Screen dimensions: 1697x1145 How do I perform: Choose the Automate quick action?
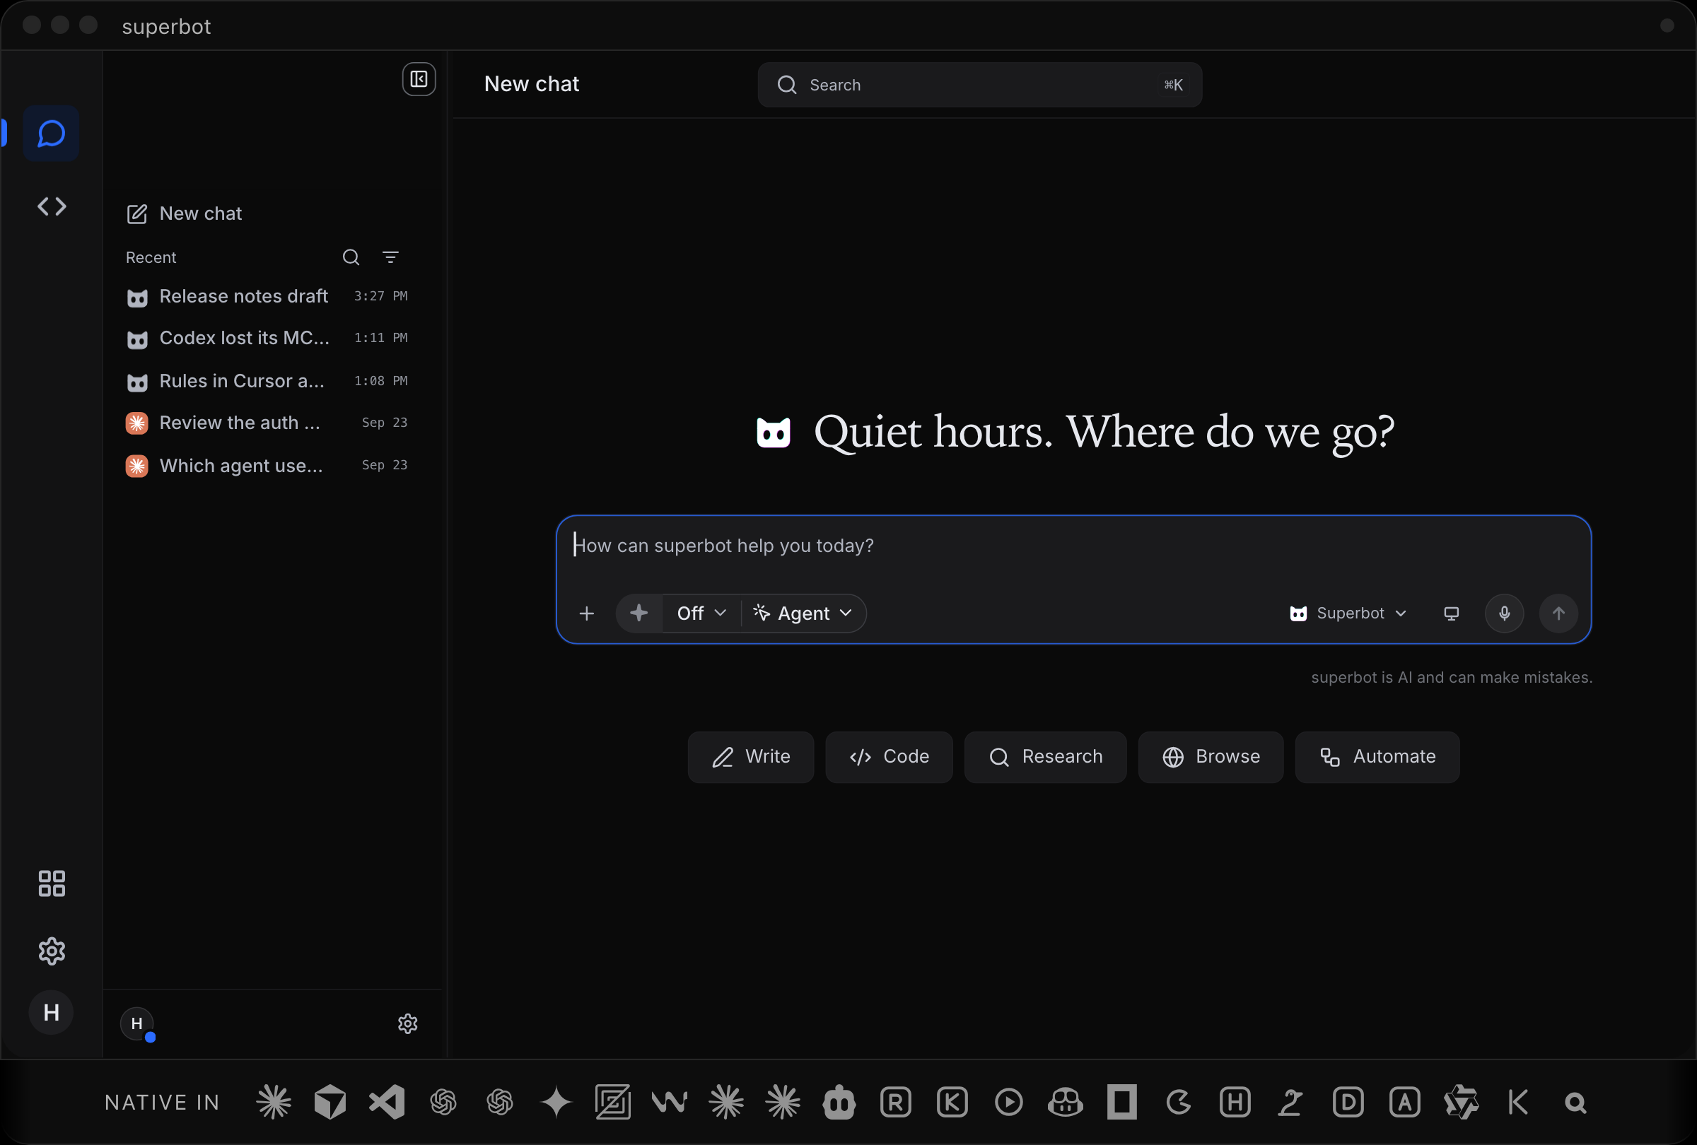(x=1377, y=757)
